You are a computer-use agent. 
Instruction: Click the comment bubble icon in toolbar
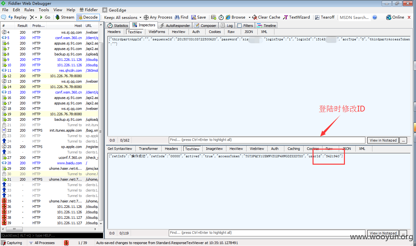(x=4, y=17)
